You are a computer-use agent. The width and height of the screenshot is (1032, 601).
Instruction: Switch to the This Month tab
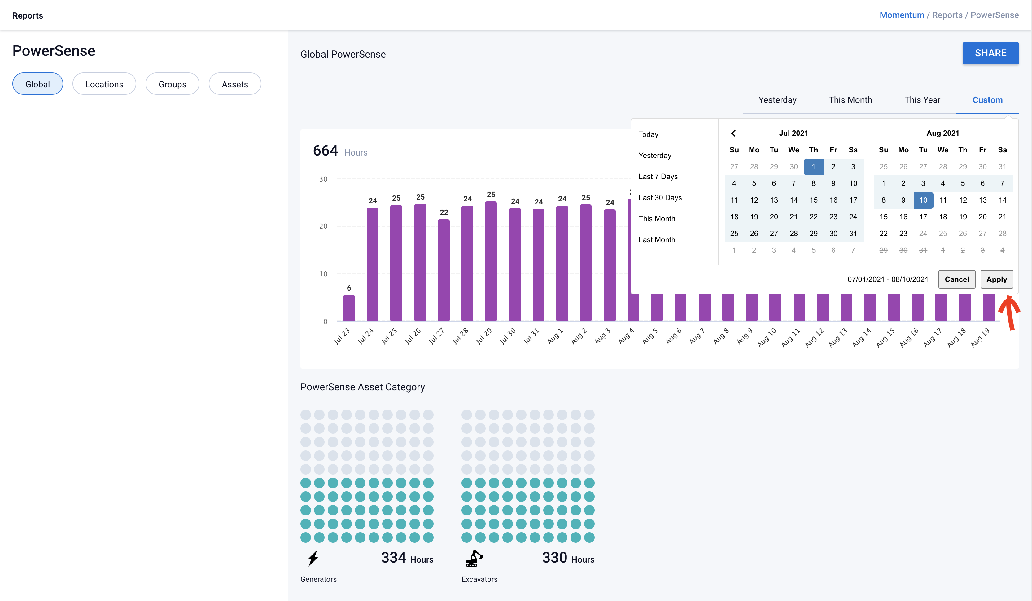850,100
